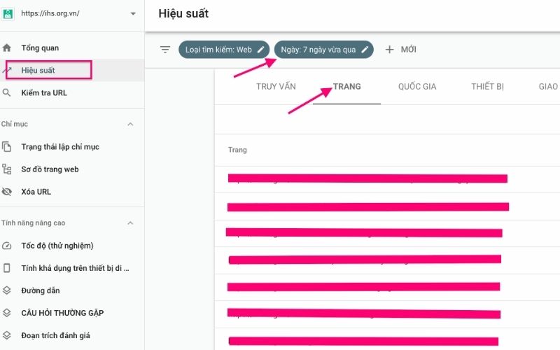This screenshot has height=350, width=560.
Task: Open Hiệu suất in the sidebar
Action: pos(38,71)
